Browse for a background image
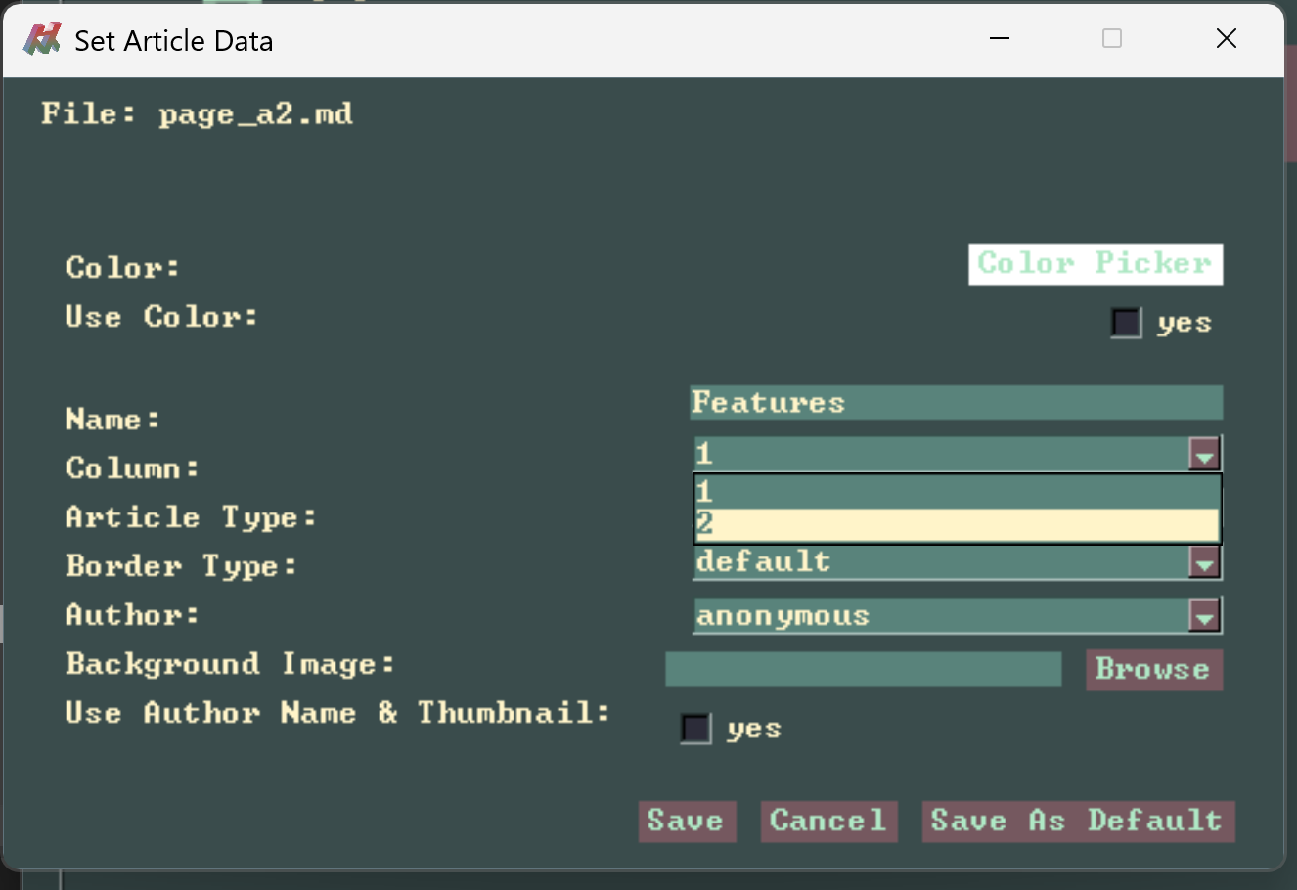Viewport: 1297px width, 890px height. click(1153, 670)
